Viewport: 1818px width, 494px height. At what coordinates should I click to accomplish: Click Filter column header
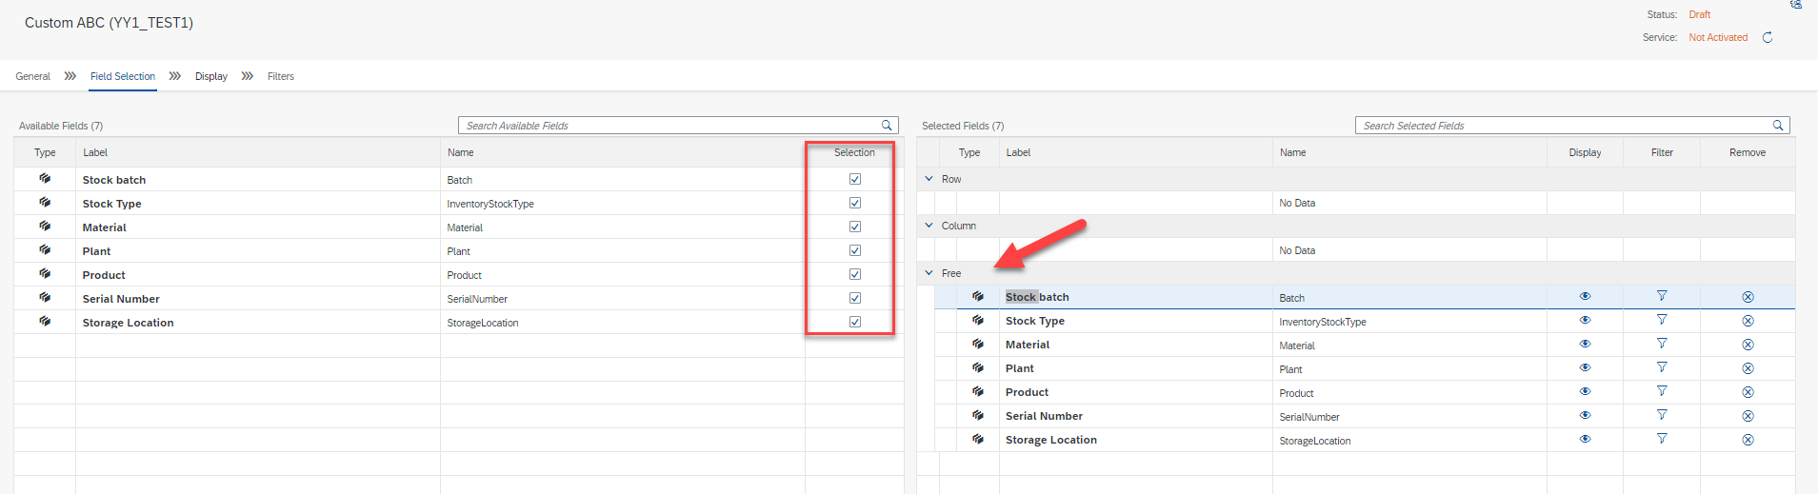1662,152
